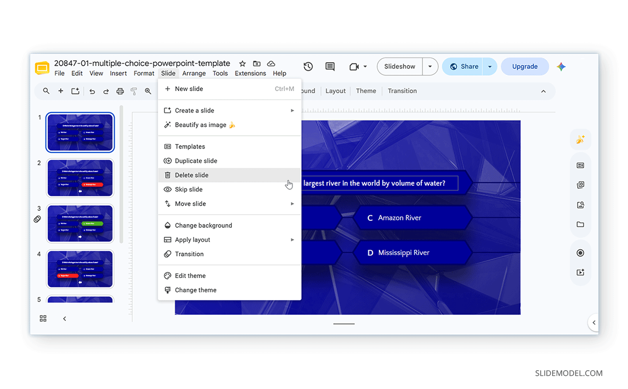628x389 pixels.
Task: Switch to grid view
Action: [43, 318]
